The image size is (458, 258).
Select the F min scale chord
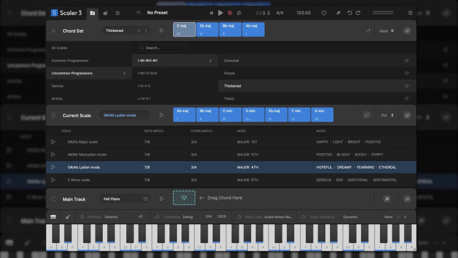click(x=299, y=115)
